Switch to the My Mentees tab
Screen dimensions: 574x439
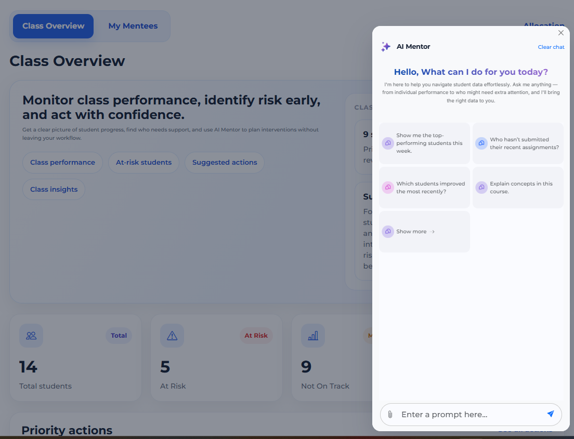click(133, 26)
